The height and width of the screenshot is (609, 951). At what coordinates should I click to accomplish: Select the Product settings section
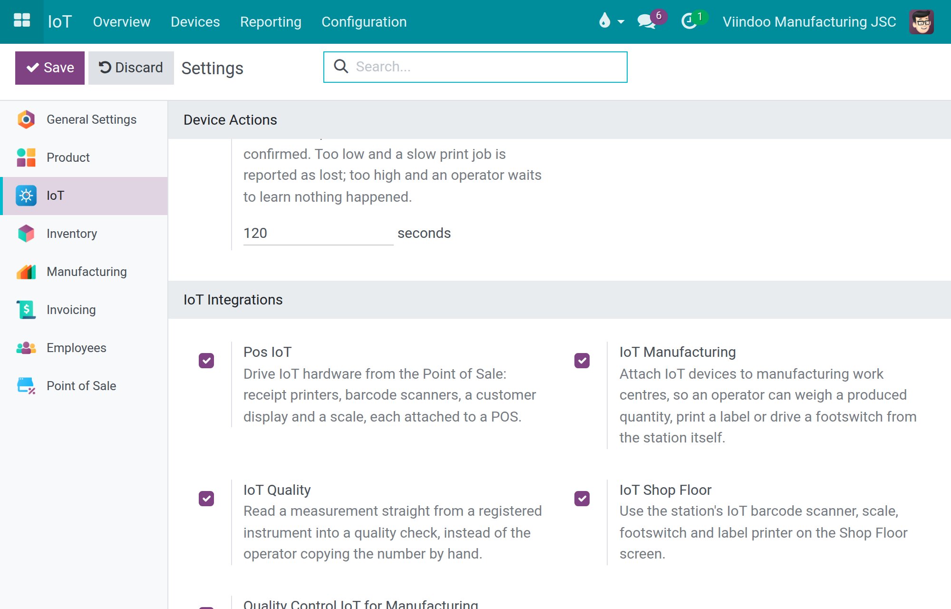pos(84,157)
